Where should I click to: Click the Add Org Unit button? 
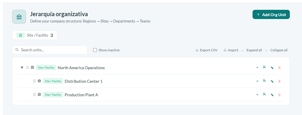tap(271, 14)
